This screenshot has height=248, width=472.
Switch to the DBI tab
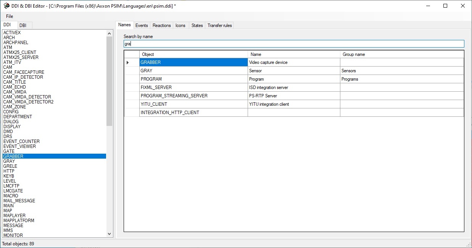23,25
